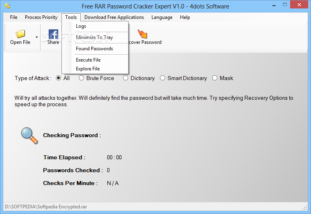This screenshot has width=311, height=214.
Task: Click the Checking Password label
Action: (x=72, y=136)
